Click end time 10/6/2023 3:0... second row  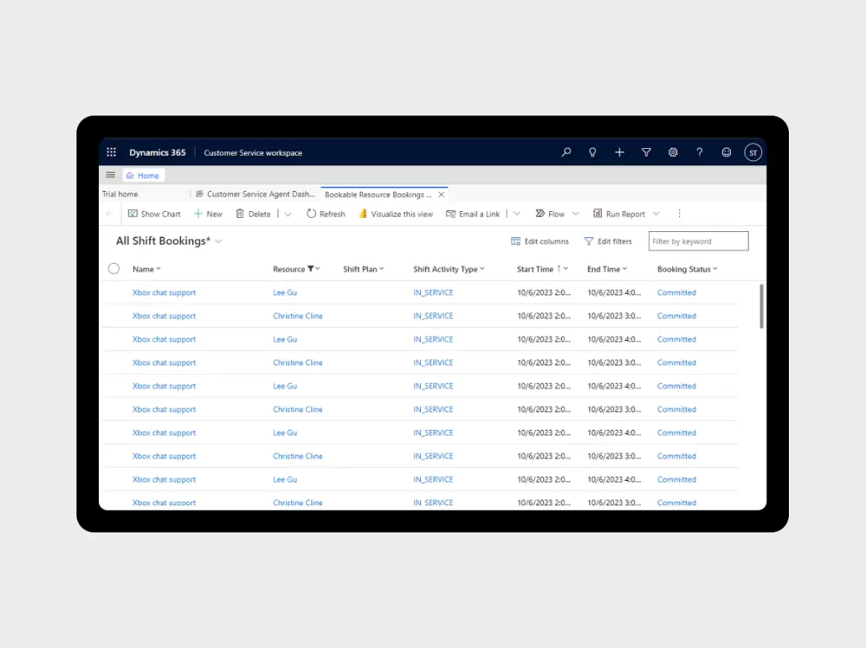pos(614,316)
